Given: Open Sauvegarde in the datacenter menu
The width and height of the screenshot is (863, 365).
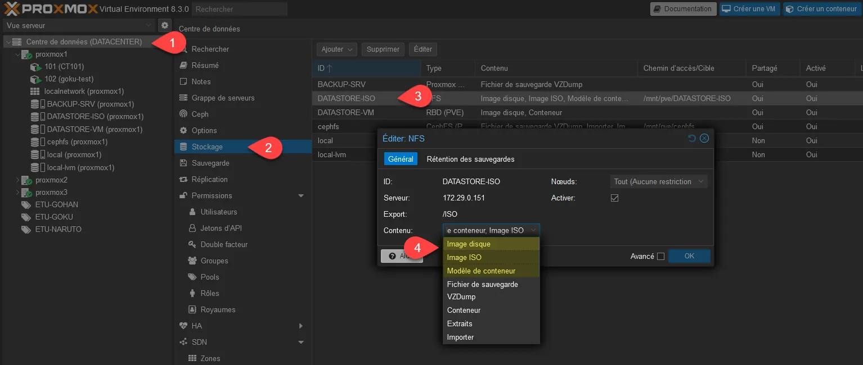Looking at the screenshot, I should click(210, 163).
